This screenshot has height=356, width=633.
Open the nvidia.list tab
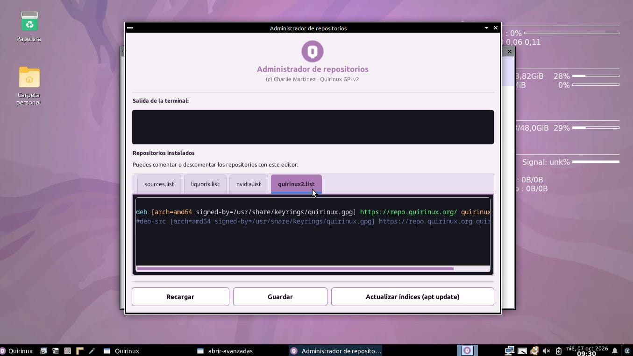coord(249,184)
